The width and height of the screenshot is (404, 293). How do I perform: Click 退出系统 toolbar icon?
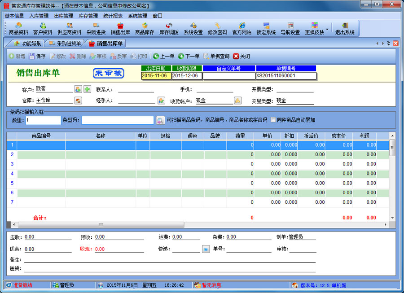click(x=345, y=29)
